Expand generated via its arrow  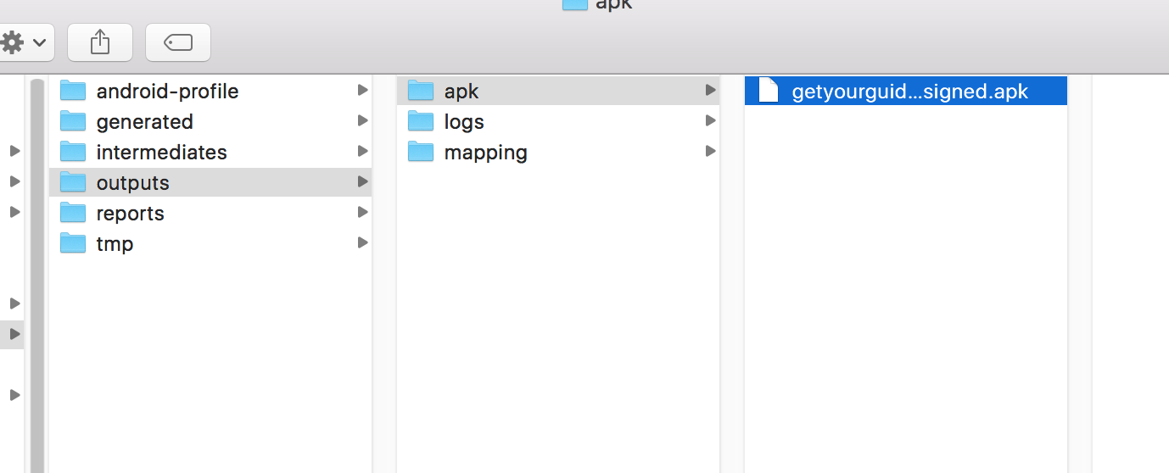click(x=362, y=120)
